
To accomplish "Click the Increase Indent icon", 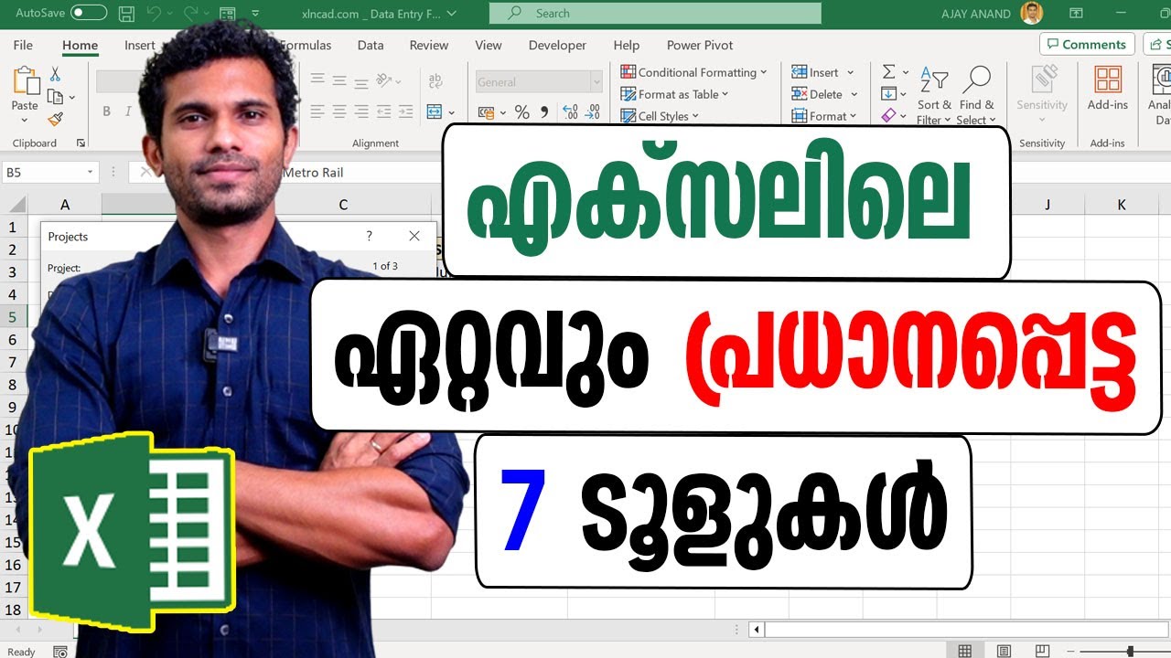I will click(x=407, y=111).
